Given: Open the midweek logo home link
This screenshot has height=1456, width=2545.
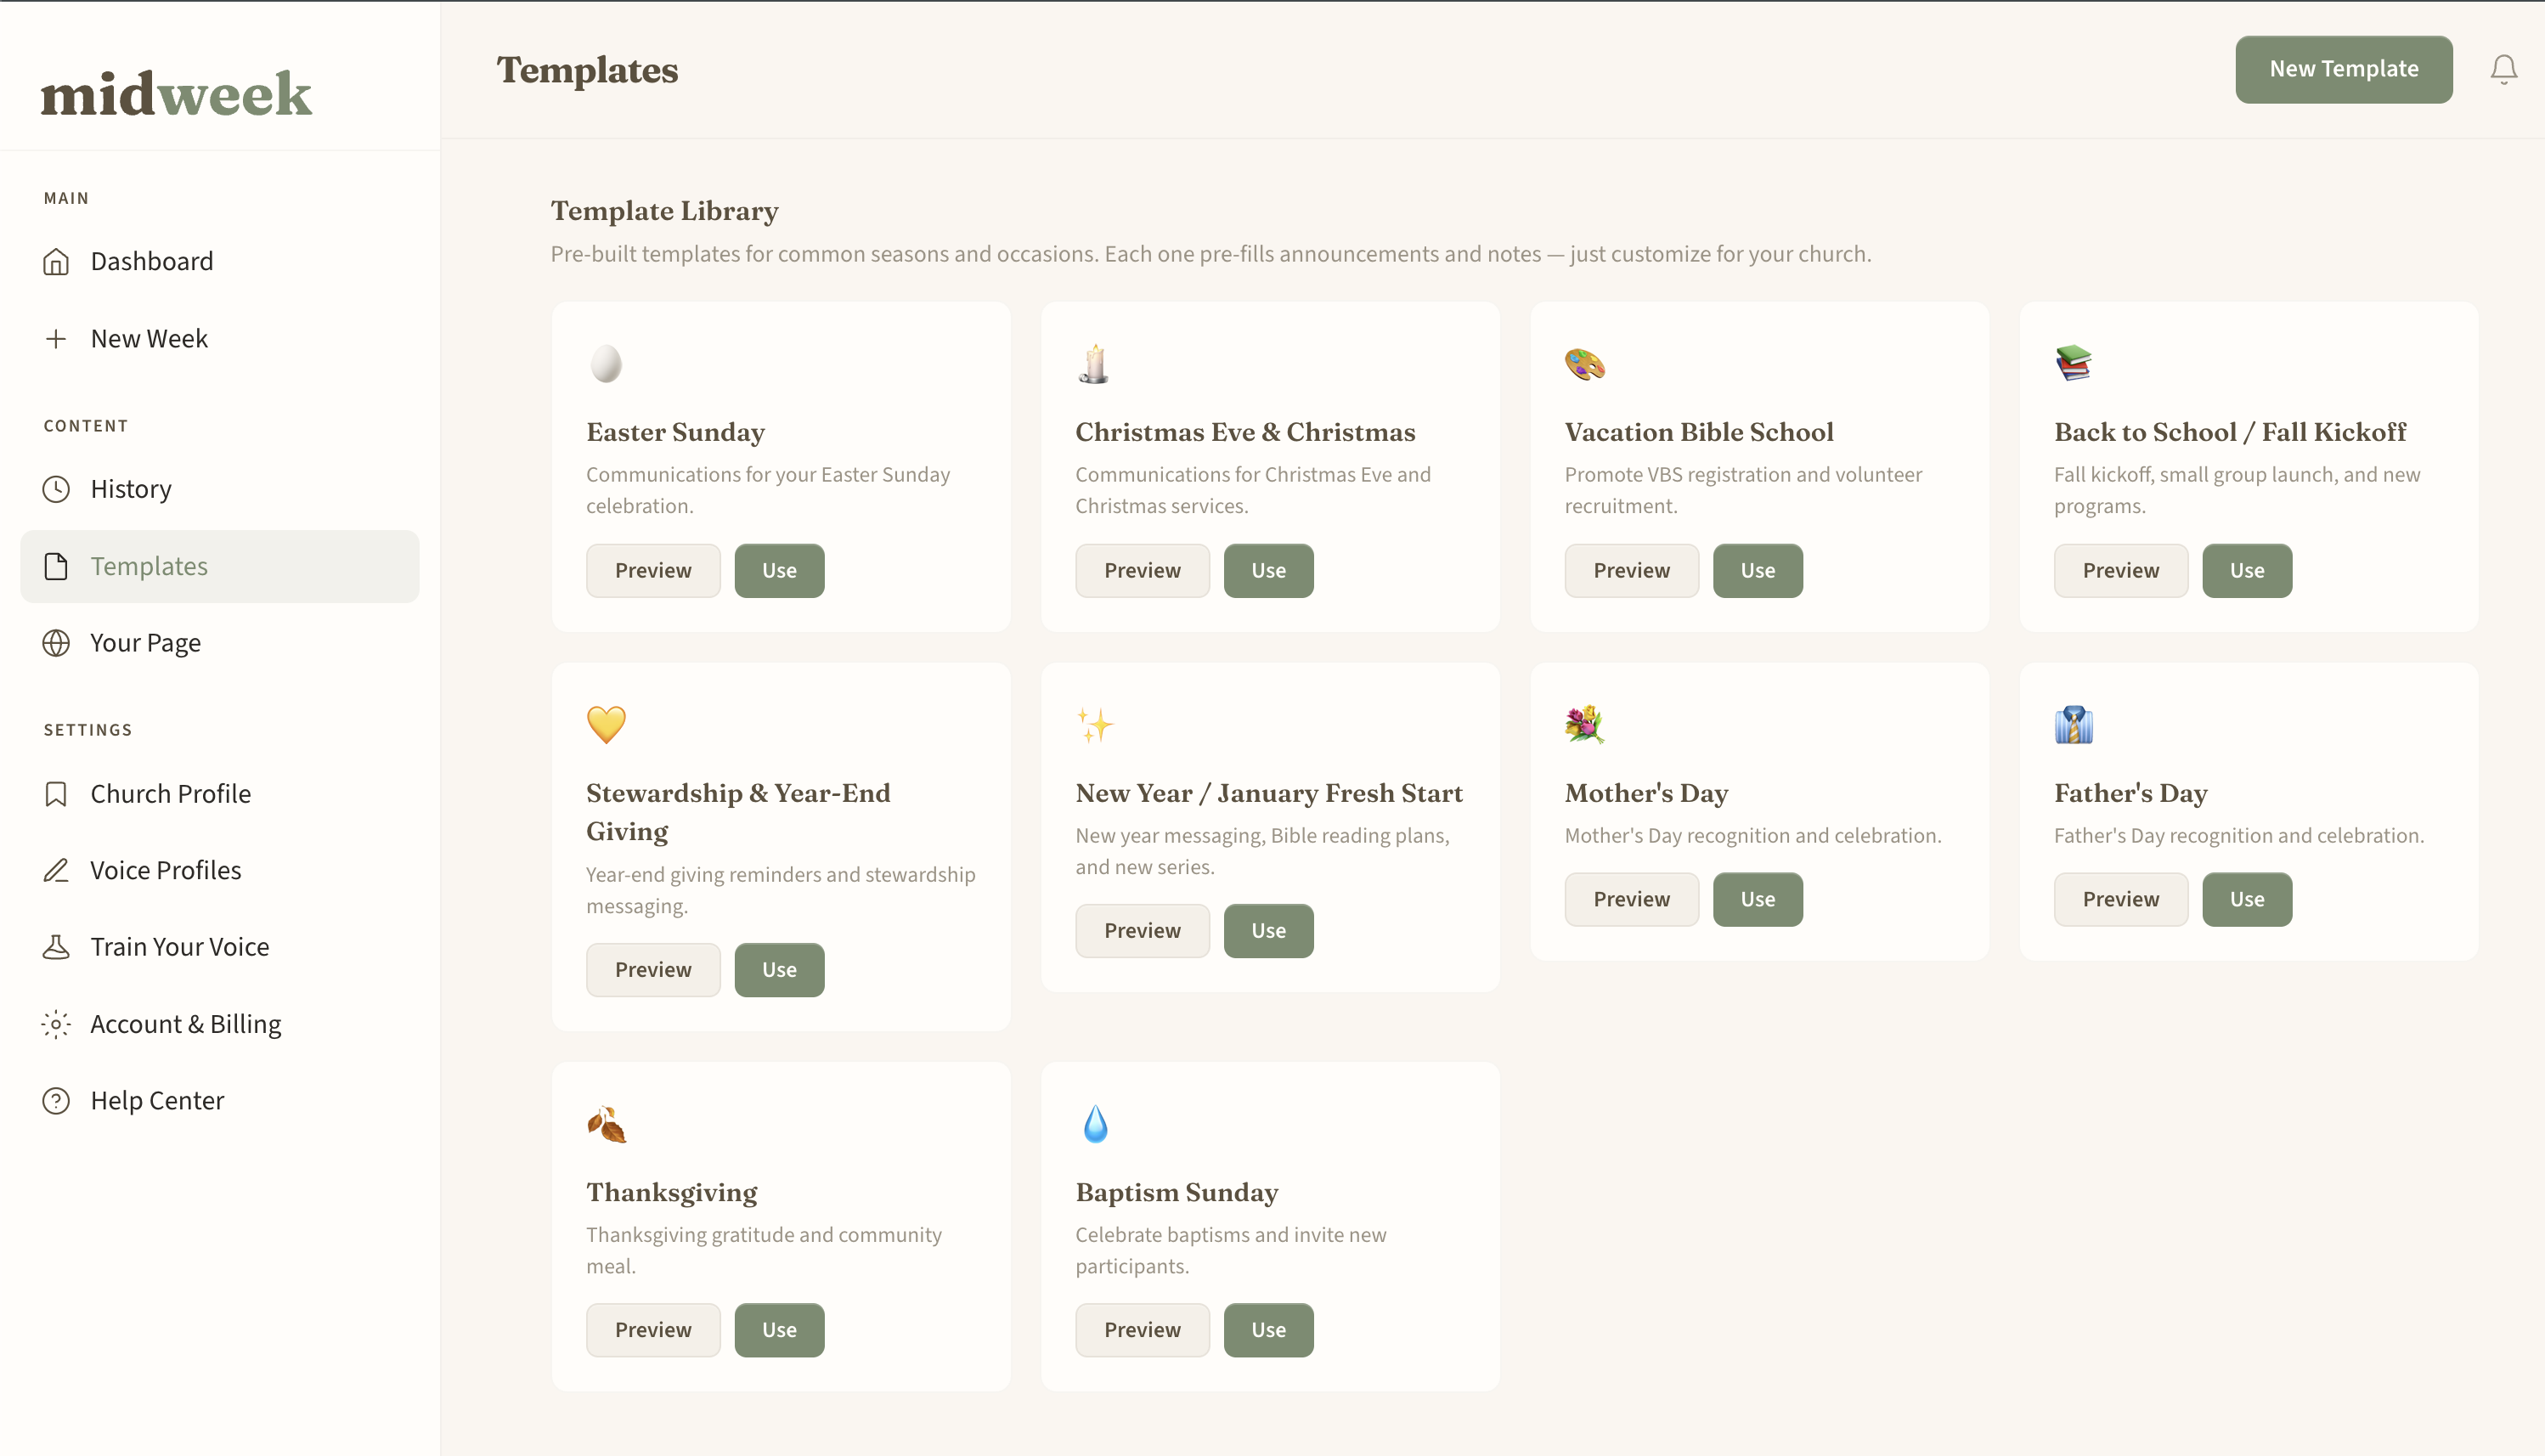Looking at the screenshot, I should tap(176, 94).
